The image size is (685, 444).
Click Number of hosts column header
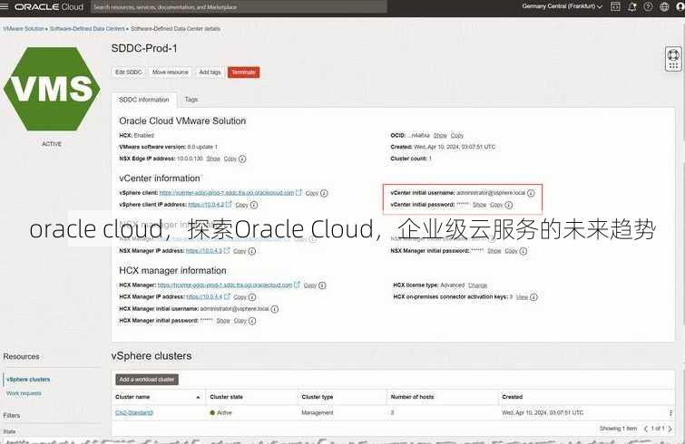click(x=413, y=397)
